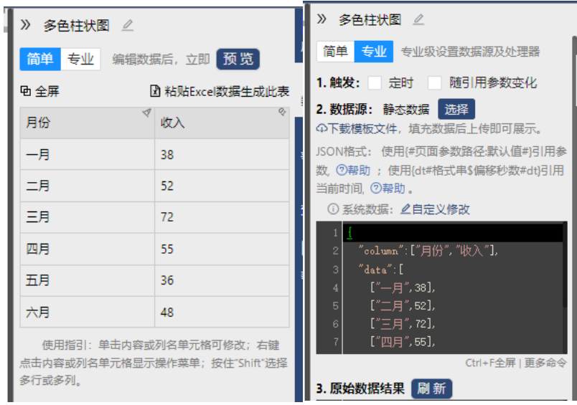Click fullscreen icon labeled 全屏

(25, 91)
